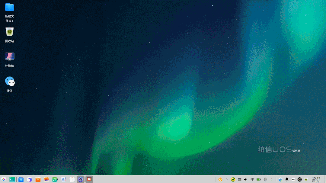Open the onscreen keyboard tray icon
The height and width of the screenshot is (183, 326).
tap(239, 179)
